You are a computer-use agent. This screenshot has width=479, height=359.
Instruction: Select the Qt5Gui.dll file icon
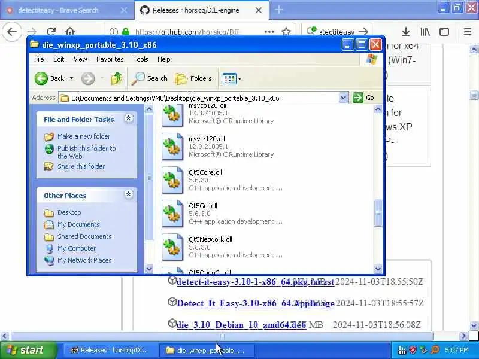172,214
